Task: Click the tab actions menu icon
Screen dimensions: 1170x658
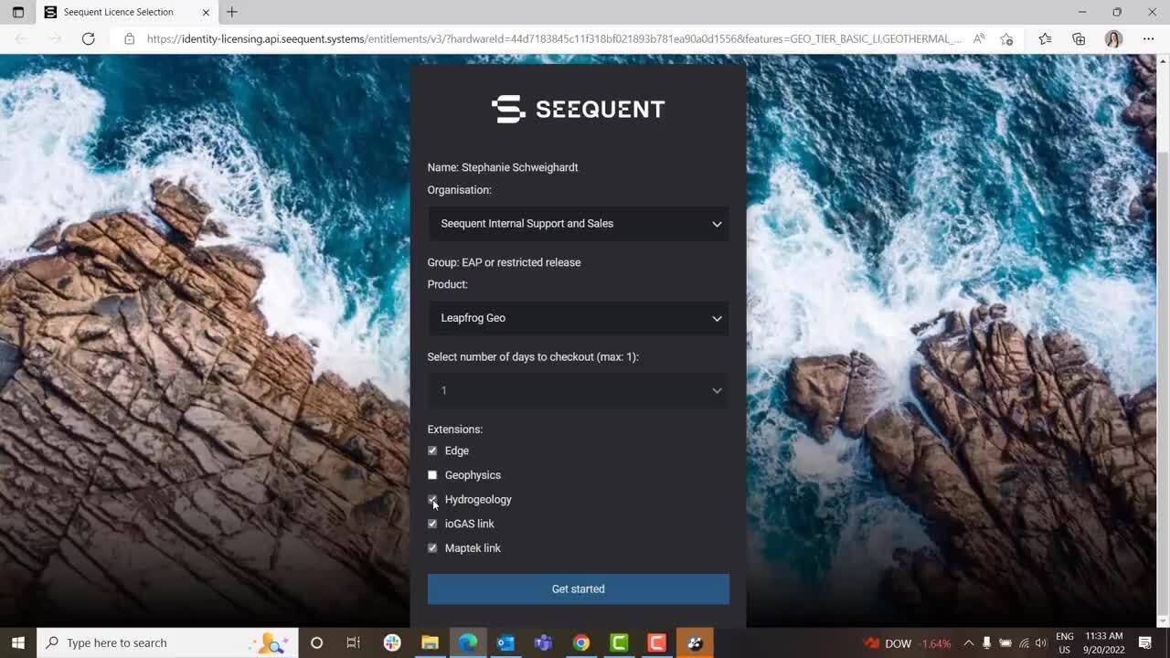Action: (x=17, y=12)
